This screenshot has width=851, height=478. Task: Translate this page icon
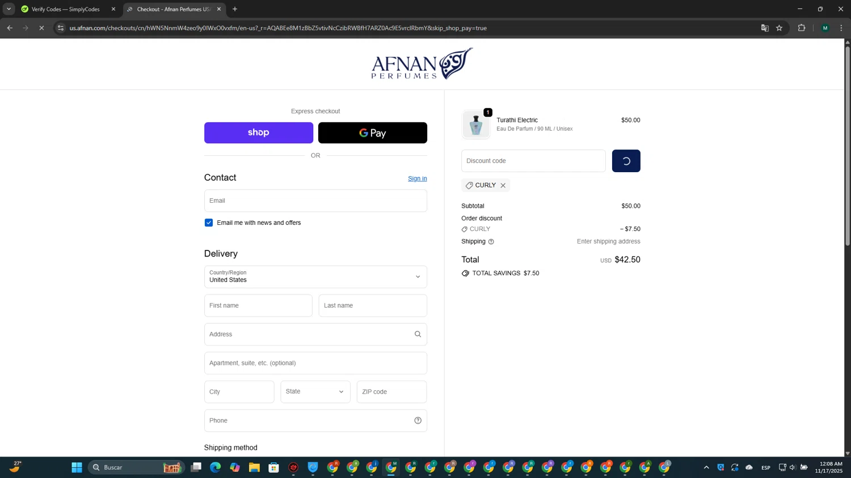(765, 28)
